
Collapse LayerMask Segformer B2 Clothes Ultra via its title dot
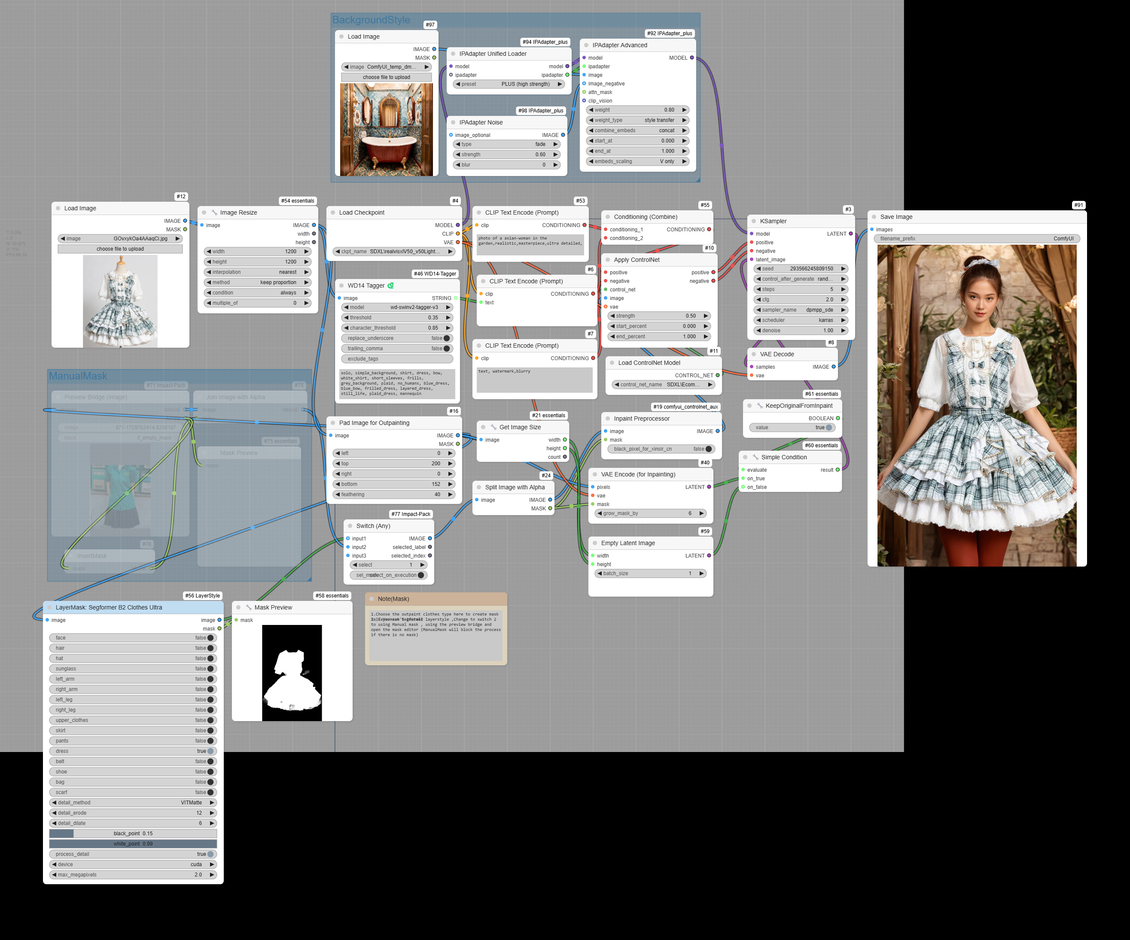click(x=49, y=608)
